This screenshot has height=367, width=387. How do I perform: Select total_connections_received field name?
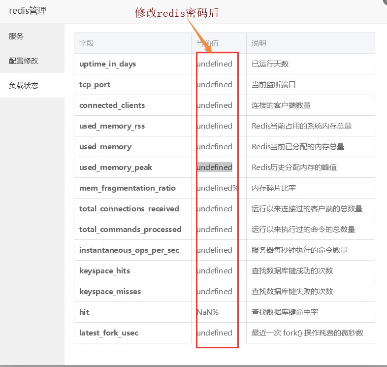click(x=129, y=209)
